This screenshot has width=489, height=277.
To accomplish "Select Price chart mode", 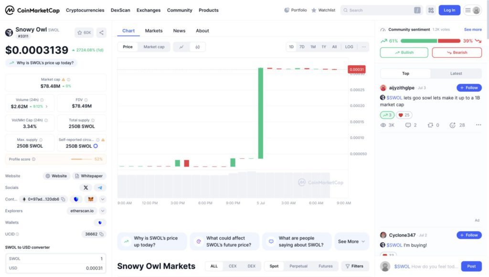I will 128,47.
